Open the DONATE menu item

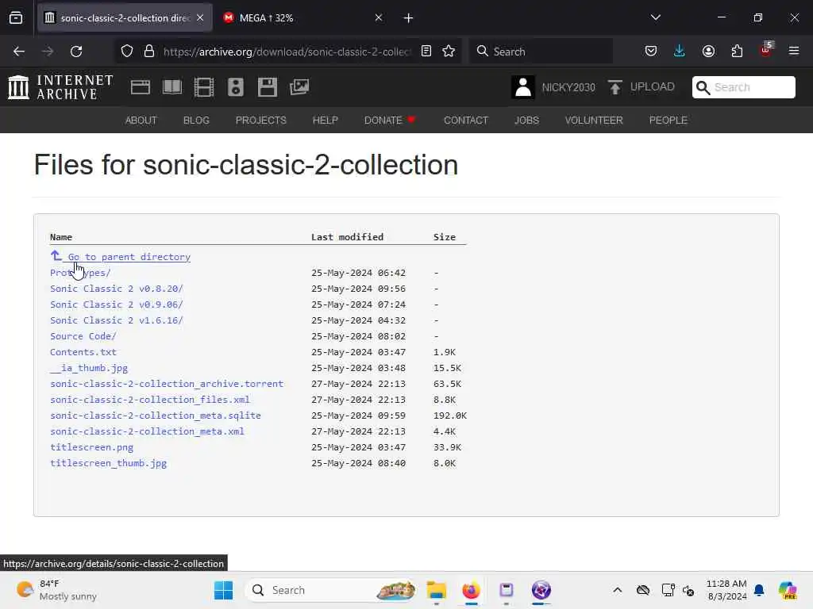click(x=389, y=121)
